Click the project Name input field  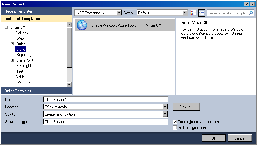(x=105, y=100)
